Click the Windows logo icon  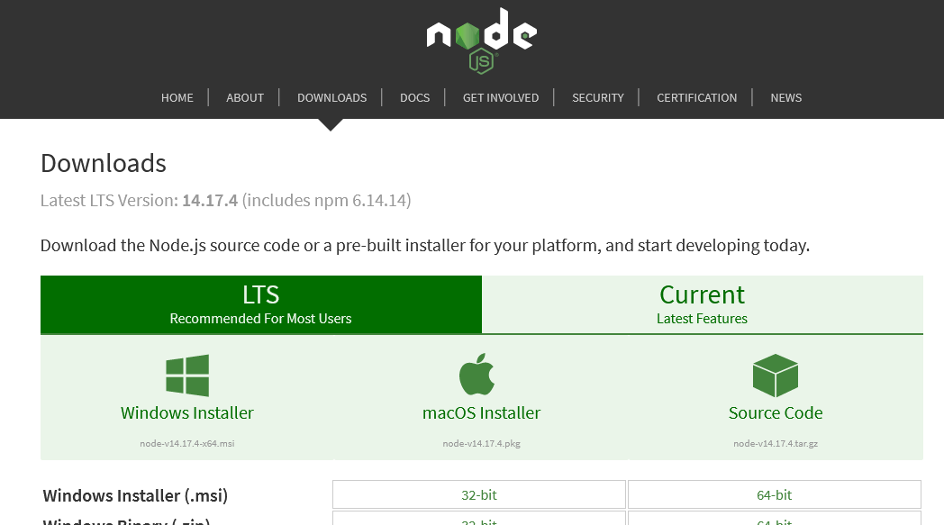[187, 376]
